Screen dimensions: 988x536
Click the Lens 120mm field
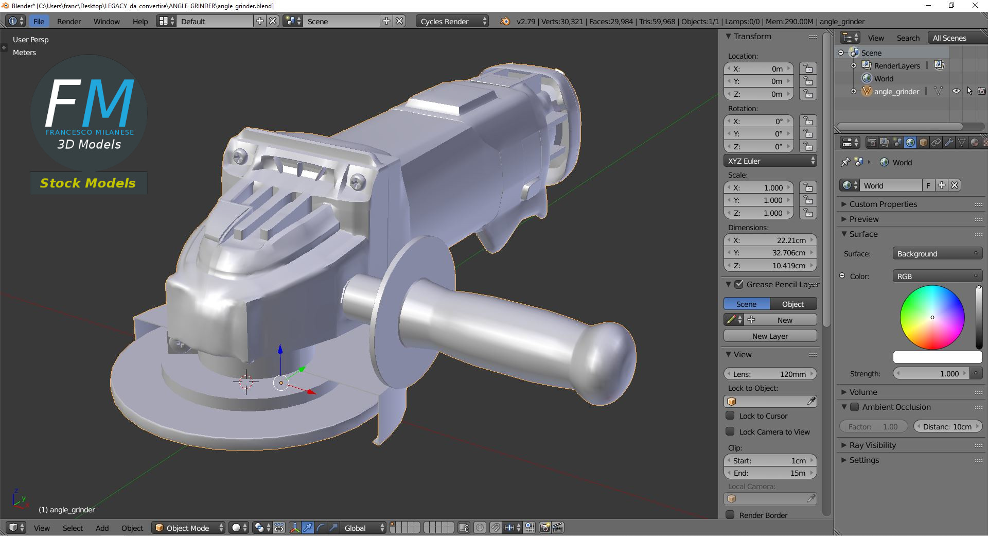pos(770,374)
